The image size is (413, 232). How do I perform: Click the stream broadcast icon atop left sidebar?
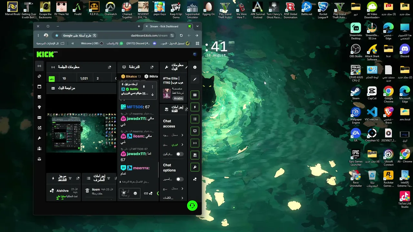click(x=39, y=66)
